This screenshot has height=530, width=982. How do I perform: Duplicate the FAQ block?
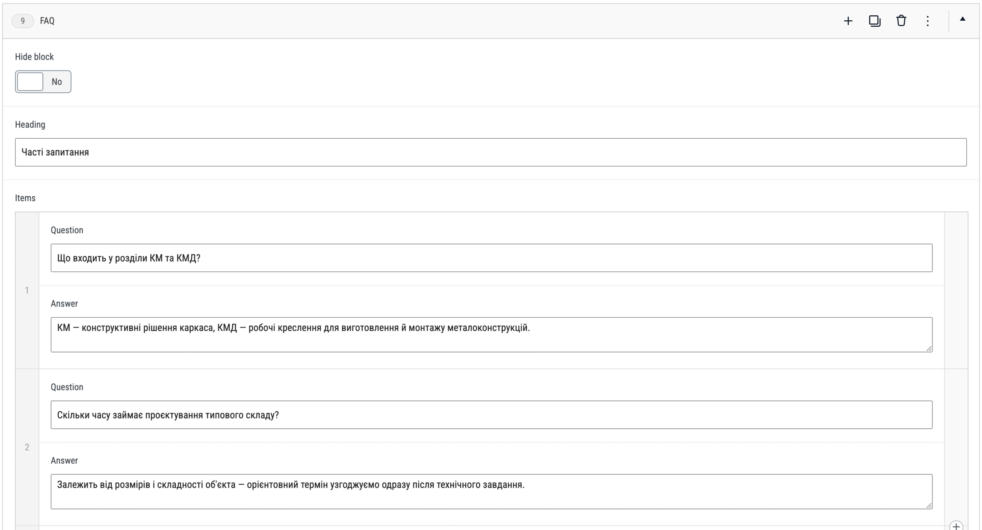(x=875, y=21)
